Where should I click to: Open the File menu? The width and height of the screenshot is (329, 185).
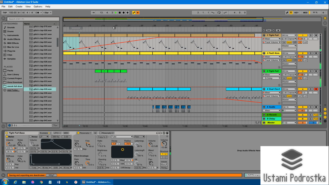click(4, 7)
